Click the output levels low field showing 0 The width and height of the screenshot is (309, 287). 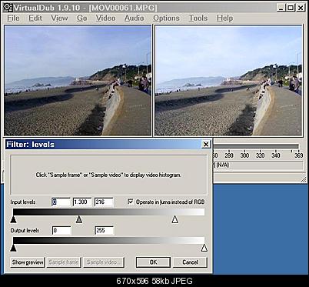pyautogui.click(x=61, y=231)
